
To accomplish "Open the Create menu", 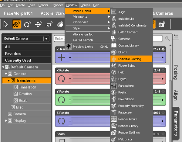I will click(x=20, y=5).
